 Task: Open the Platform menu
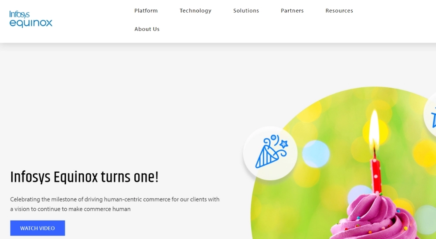click(x=146, y=10)
